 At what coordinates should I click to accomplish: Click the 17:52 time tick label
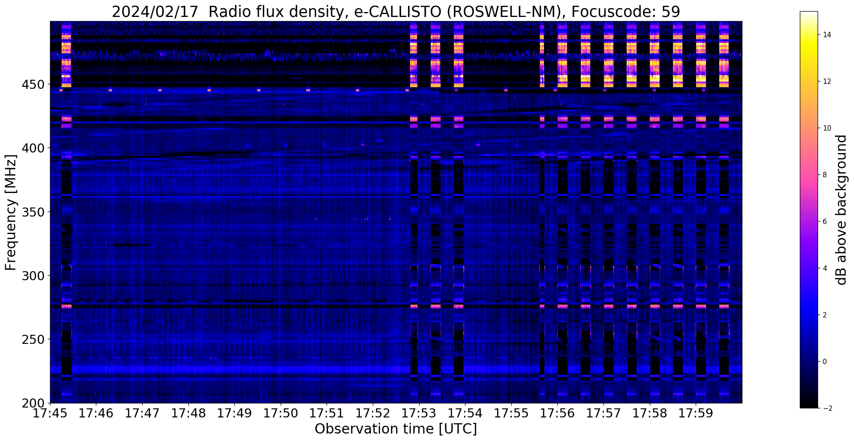373,413
